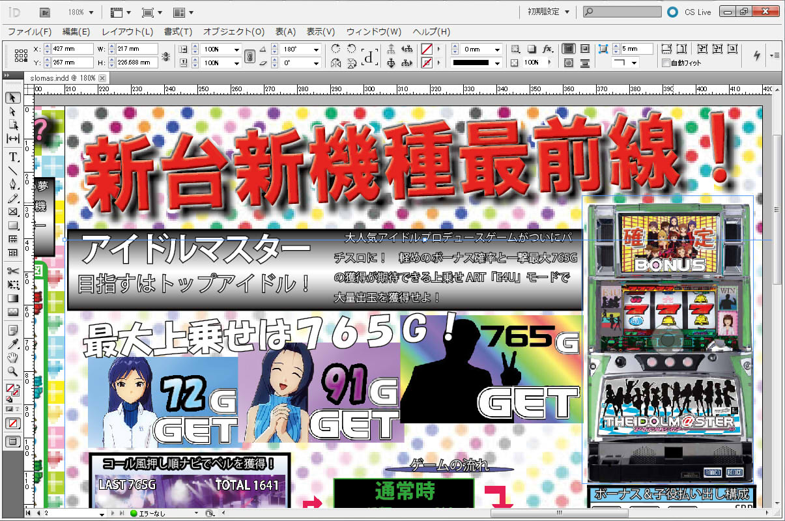Select the Free Transform tool
The image size is (785, 521).
[12, 285]
